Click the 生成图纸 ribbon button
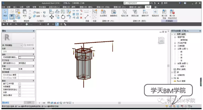 click(103, 13)
